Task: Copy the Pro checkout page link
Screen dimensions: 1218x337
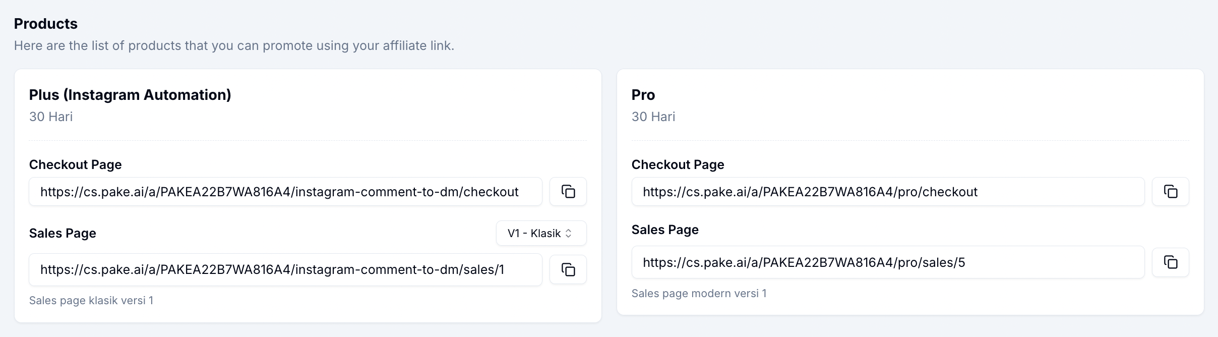Action: 1170,192
